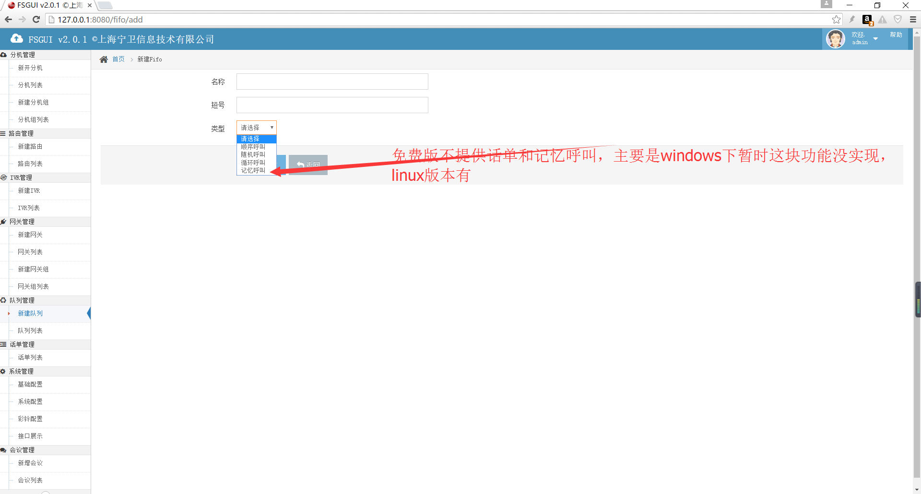921x494 pixels.
Task: Click the 首页 breadcrumb link
Action: tap(118, 59)
